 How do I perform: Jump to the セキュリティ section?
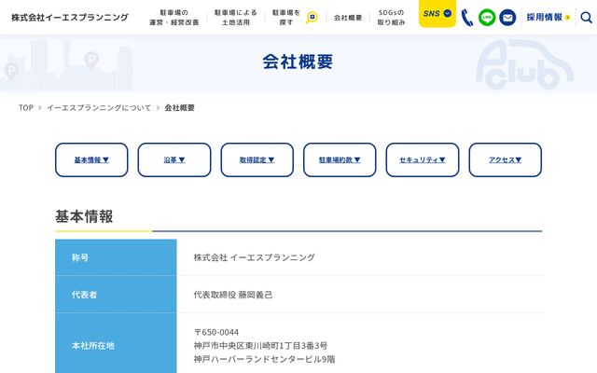(423, 159)
